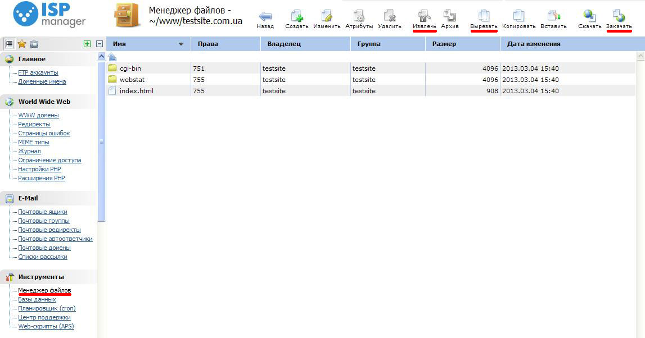This screenshot has height=338, width=645.
Task: Open Атрибуты (attributes) from the toolbar
Action: [359, 16]
